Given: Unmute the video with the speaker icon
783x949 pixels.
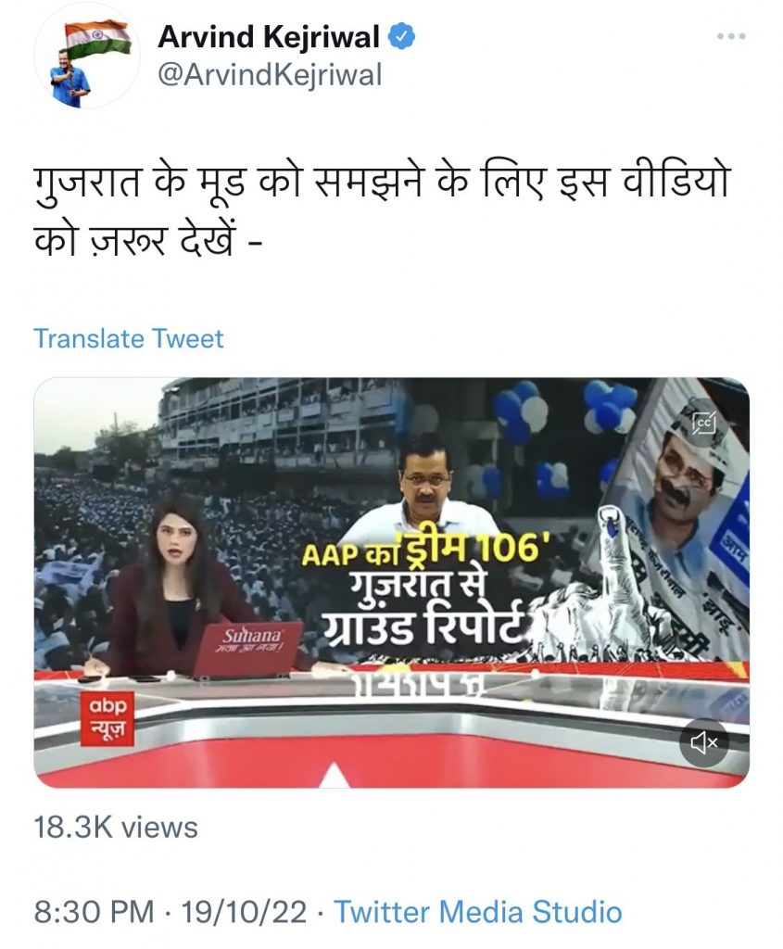Looking at the screenshot, I should pyautogui.click(x=703, y=742).
